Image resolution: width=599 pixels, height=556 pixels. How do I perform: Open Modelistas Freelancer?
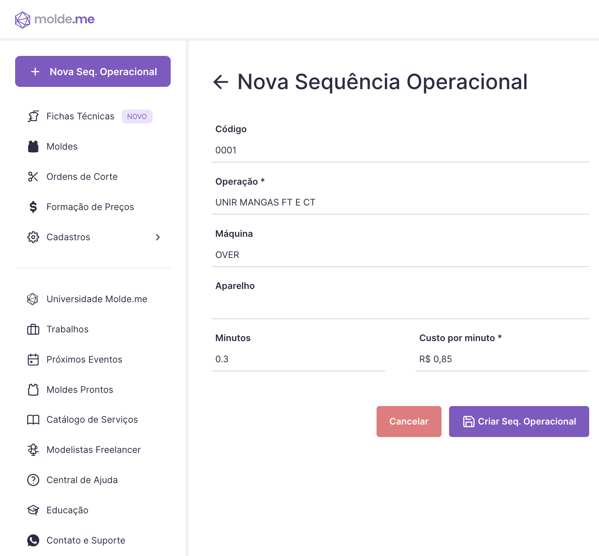(x=93, y=450)
